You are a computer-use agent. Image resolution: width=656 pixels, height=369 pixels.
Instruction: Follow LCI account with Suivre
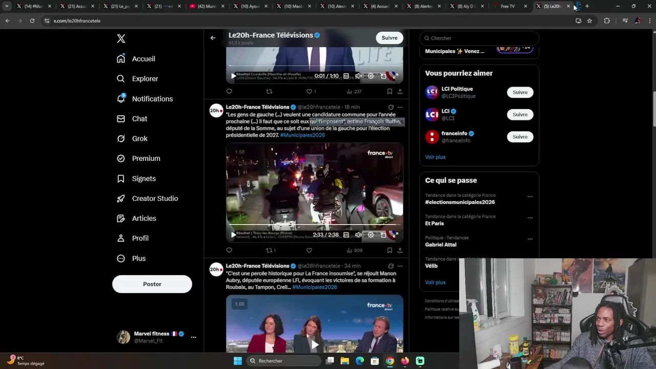click(x=520, y=115)
